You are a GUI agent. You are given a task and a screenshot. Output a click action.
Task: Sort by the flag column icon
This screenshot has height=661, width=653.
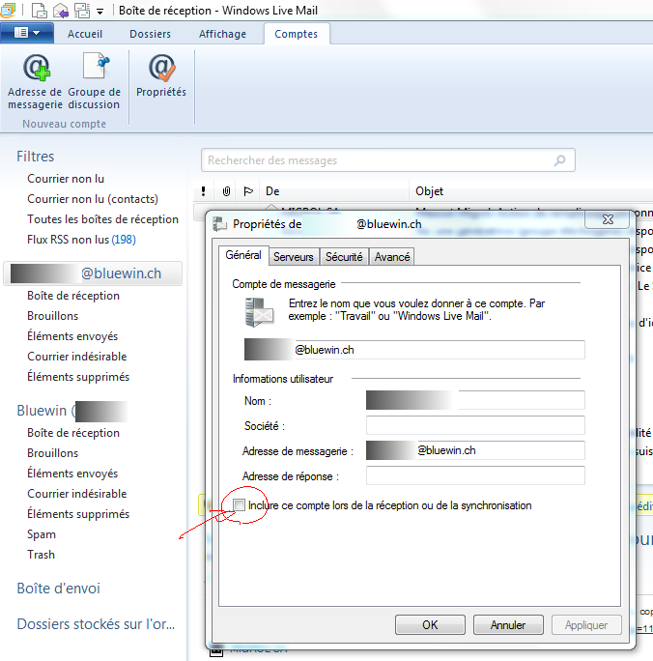pyautogui.click(x=248, y=191)
